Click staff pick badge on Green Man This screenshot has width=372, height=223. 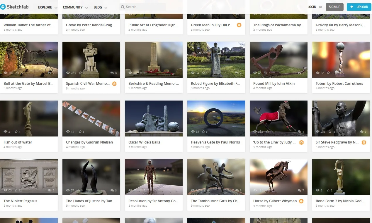[x=239, y=25]
